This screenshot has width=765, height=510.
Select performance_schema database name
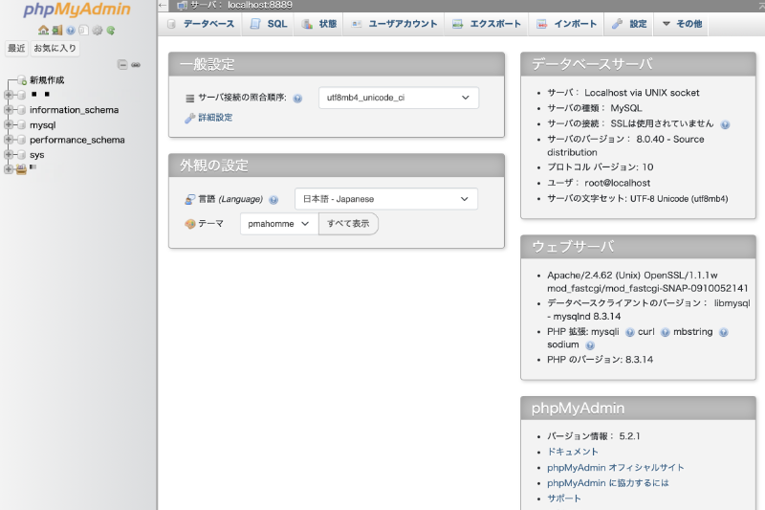tap(77, 140)
